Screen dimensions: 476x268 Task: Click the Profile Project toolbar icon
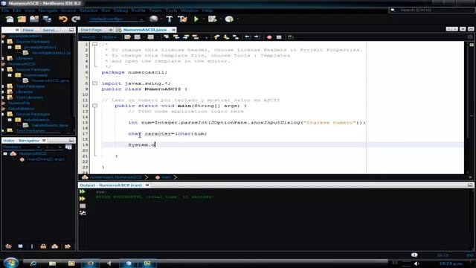click(x=229, y=19)
